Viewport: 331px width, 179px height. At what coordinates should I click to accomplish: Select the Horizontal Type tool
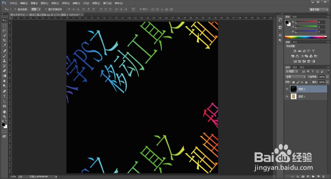pyautogui.click(x=4, y=96)
